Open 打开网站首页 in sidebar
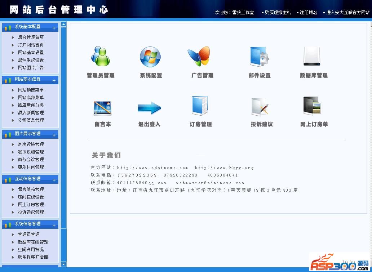Viewport: 372px width, 272px height. 31,45
